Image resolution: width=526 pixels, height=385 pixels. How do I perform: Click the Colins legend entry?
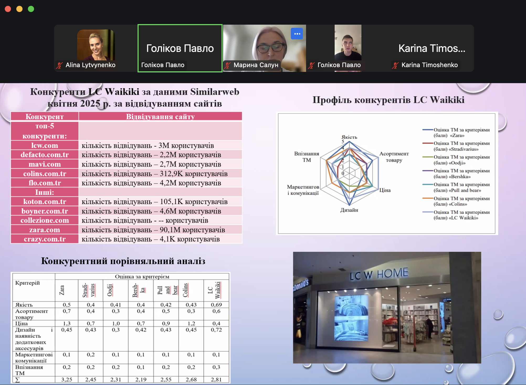(456, 201)
